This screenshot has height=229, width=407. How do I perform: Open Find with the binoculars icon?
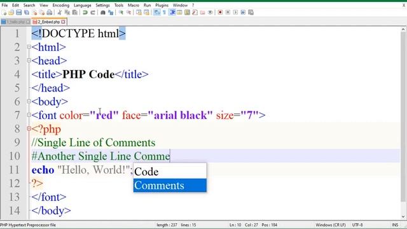(x=103, y=12)
